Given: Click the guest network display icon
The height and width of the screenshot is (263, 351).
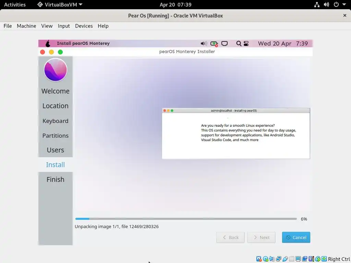Looking at the screenshot, I should click(225, 43).
